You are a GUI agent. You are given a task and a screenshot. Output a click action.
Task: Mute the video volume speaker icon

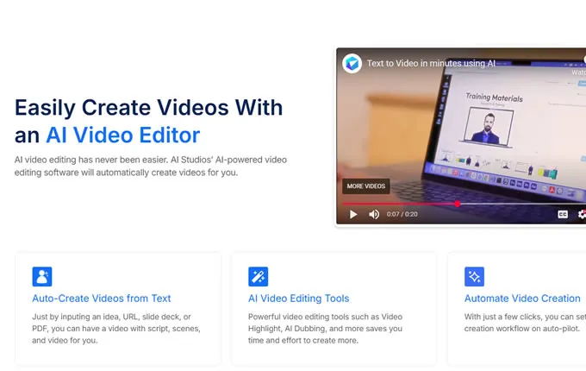click(x=374, y=214)
